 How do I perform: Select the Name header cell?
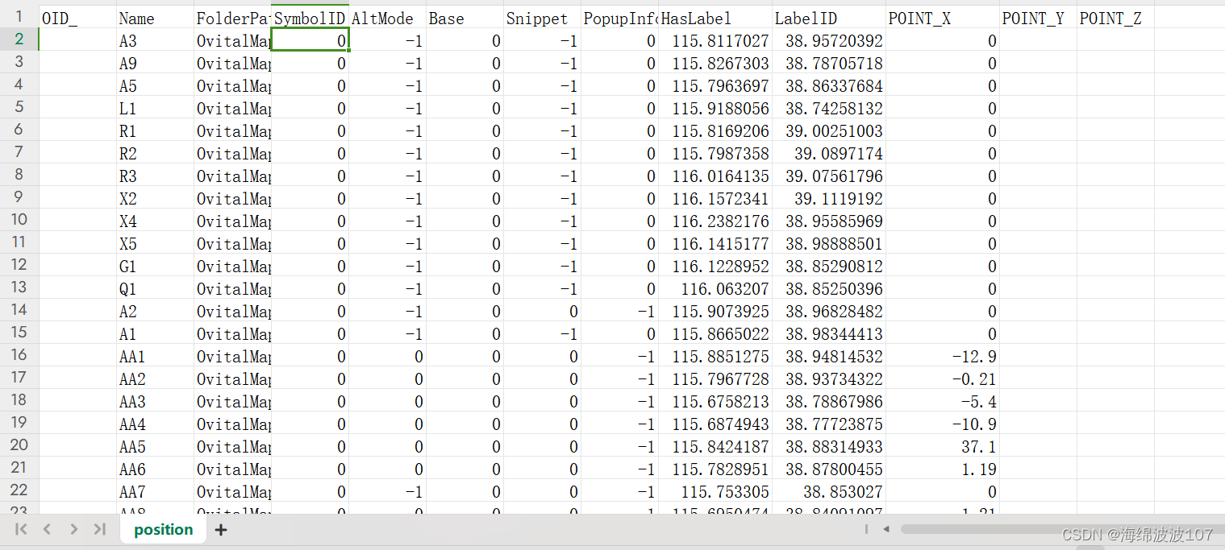pyautogui.click(x=155, y=18)
